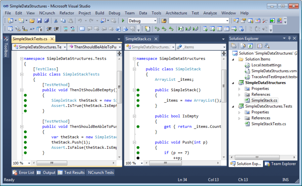
Task: Click the Increase Indent icon
Action: tap(56, 29)
